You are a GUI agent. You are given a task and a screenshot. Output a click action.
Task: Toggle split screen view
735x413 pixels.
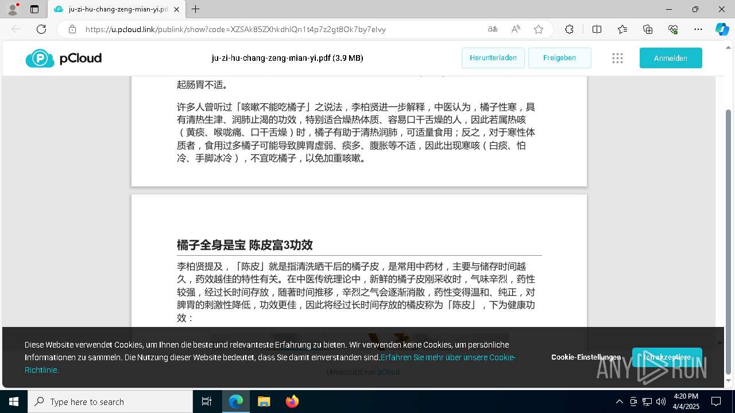pos(597,29)
